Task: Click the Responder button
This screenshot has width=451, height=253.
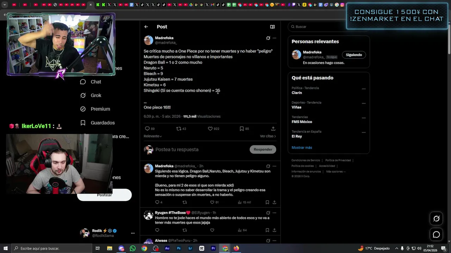Action: pyautogui.click(x=263, y=149)
